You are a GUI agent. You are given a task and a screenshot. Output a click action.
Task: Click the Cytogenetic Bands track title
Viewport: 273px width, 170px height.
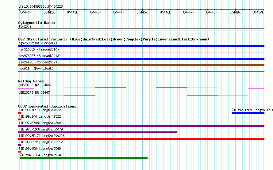point(37,23)
